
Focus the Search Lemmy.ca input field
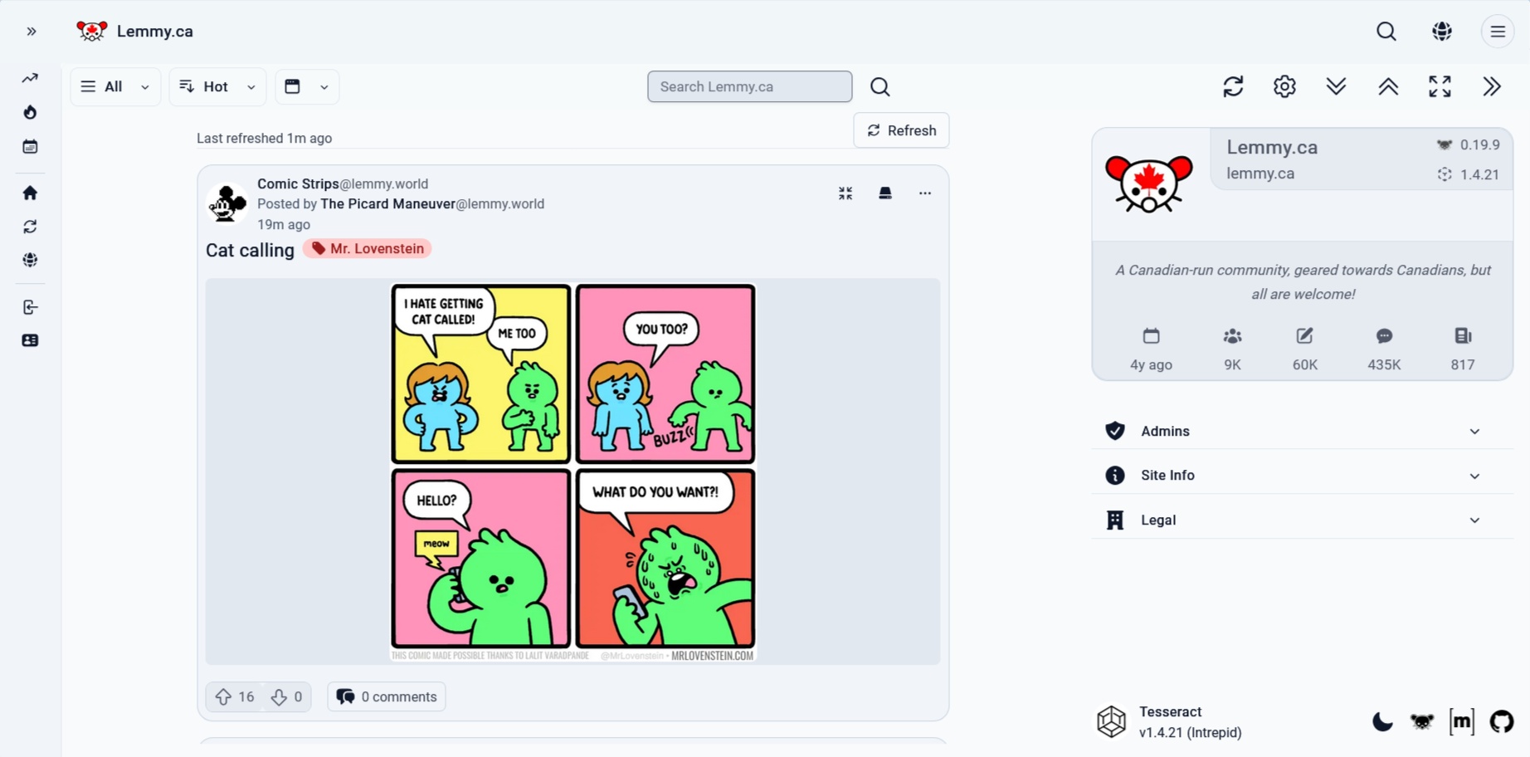[749, 86]
